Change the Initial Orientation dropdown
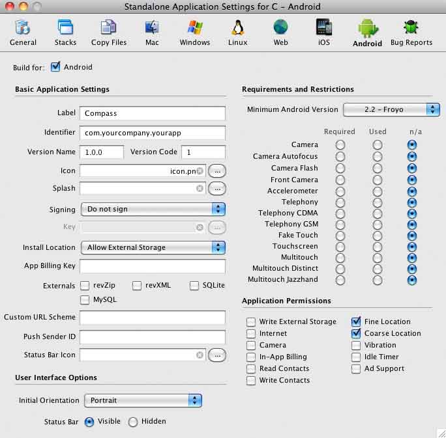 (141, 400)
